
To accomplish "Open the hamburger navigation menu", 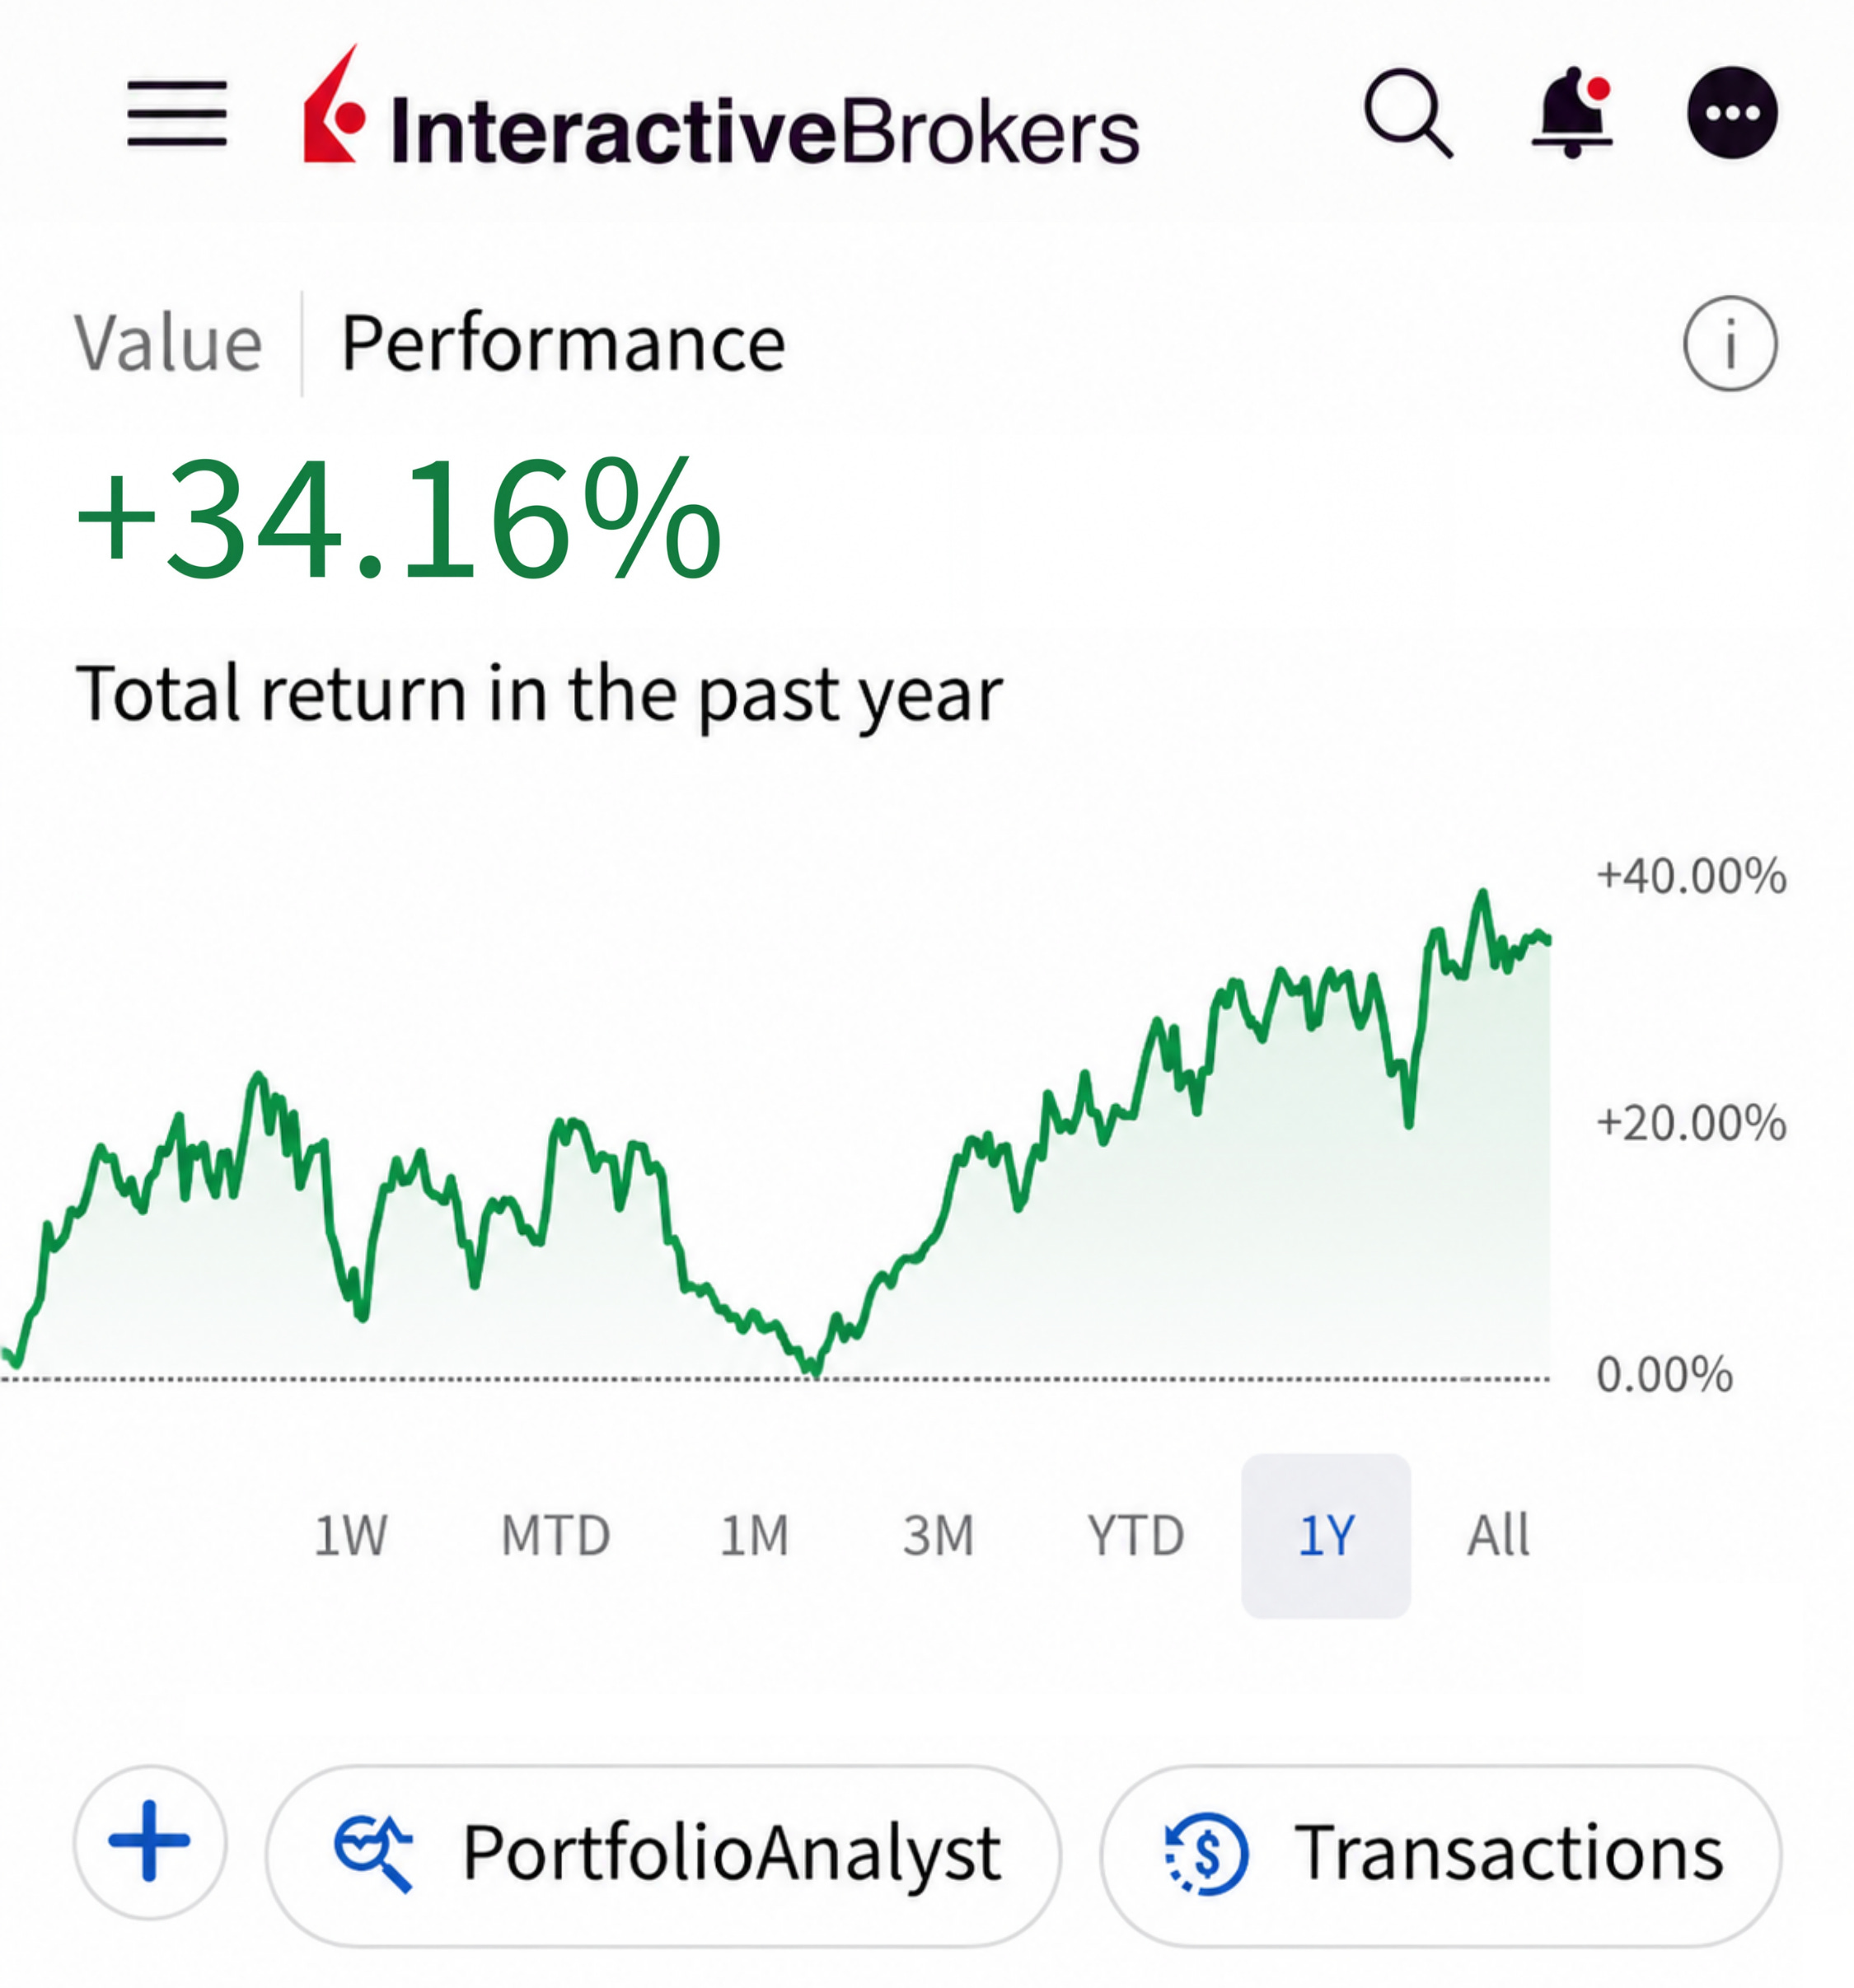I will pos(177,113).
